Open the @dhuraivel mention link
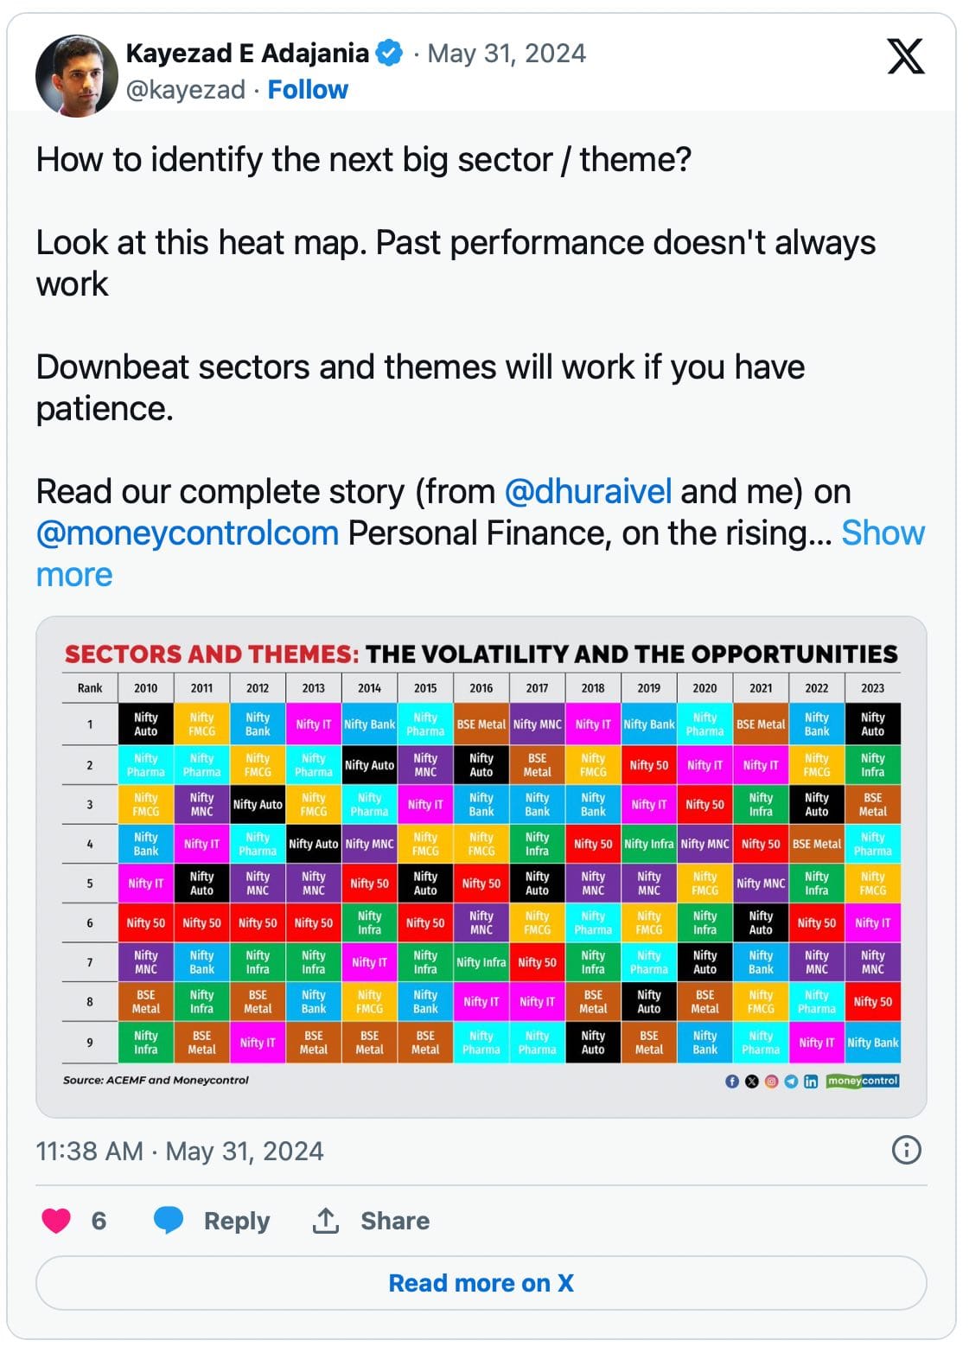 tap(588, 491)
